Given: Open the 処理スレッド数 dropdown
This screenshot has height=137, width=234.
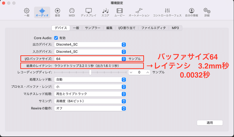Looking at the screenshot, I should click(90, 80).
